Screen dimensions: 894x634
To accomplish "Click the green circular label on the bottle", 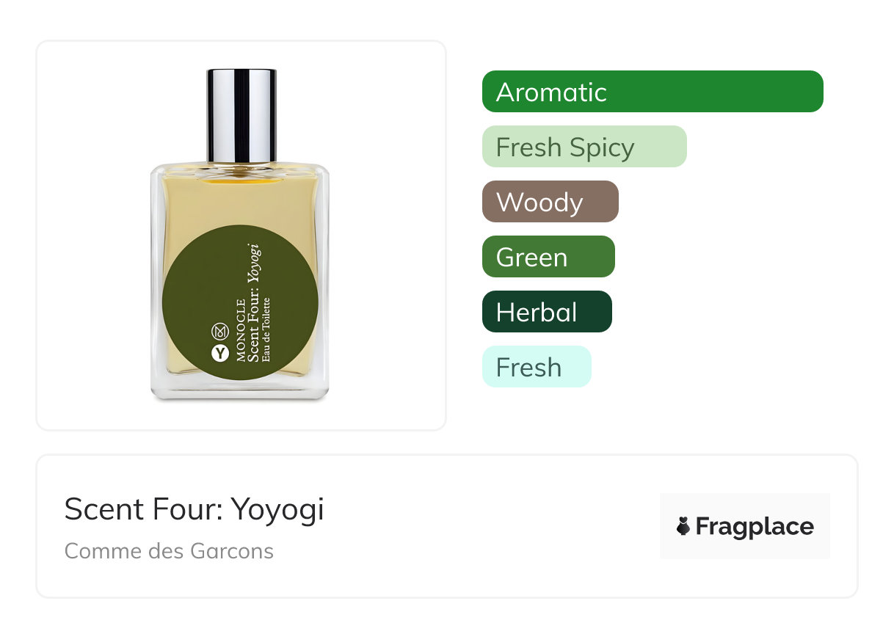I will [240, 302].
